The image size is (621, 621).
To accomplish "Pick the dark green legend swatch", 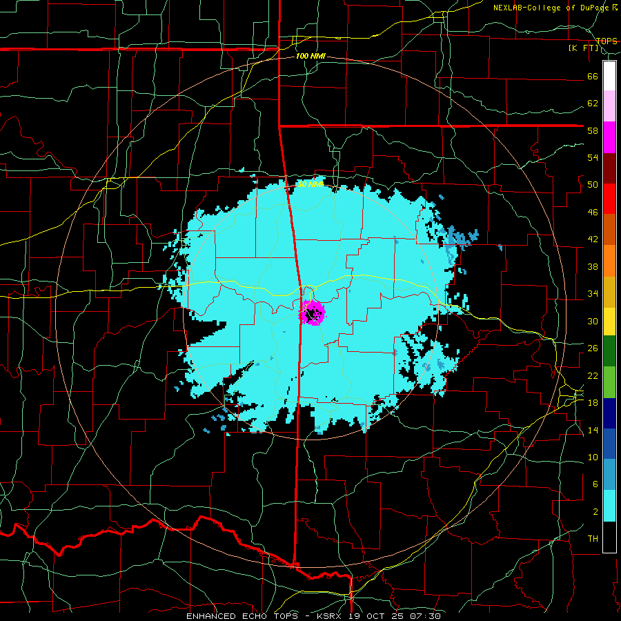I will point(609,351).
